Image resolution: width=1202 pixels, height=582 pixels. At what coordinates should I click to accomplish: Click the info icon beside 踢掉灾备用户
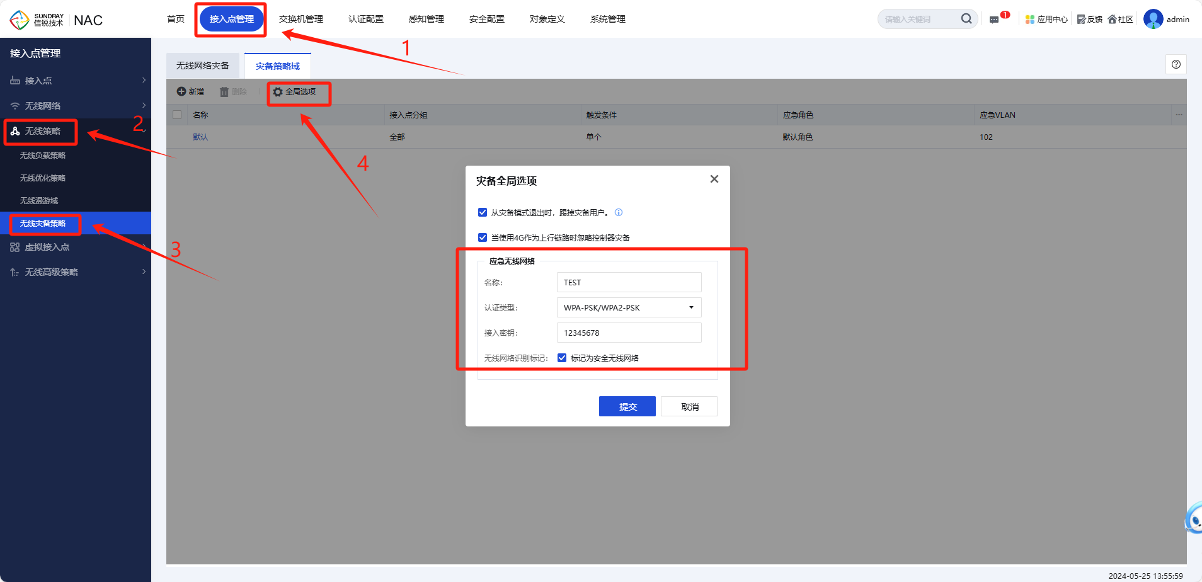click(619, 212)
